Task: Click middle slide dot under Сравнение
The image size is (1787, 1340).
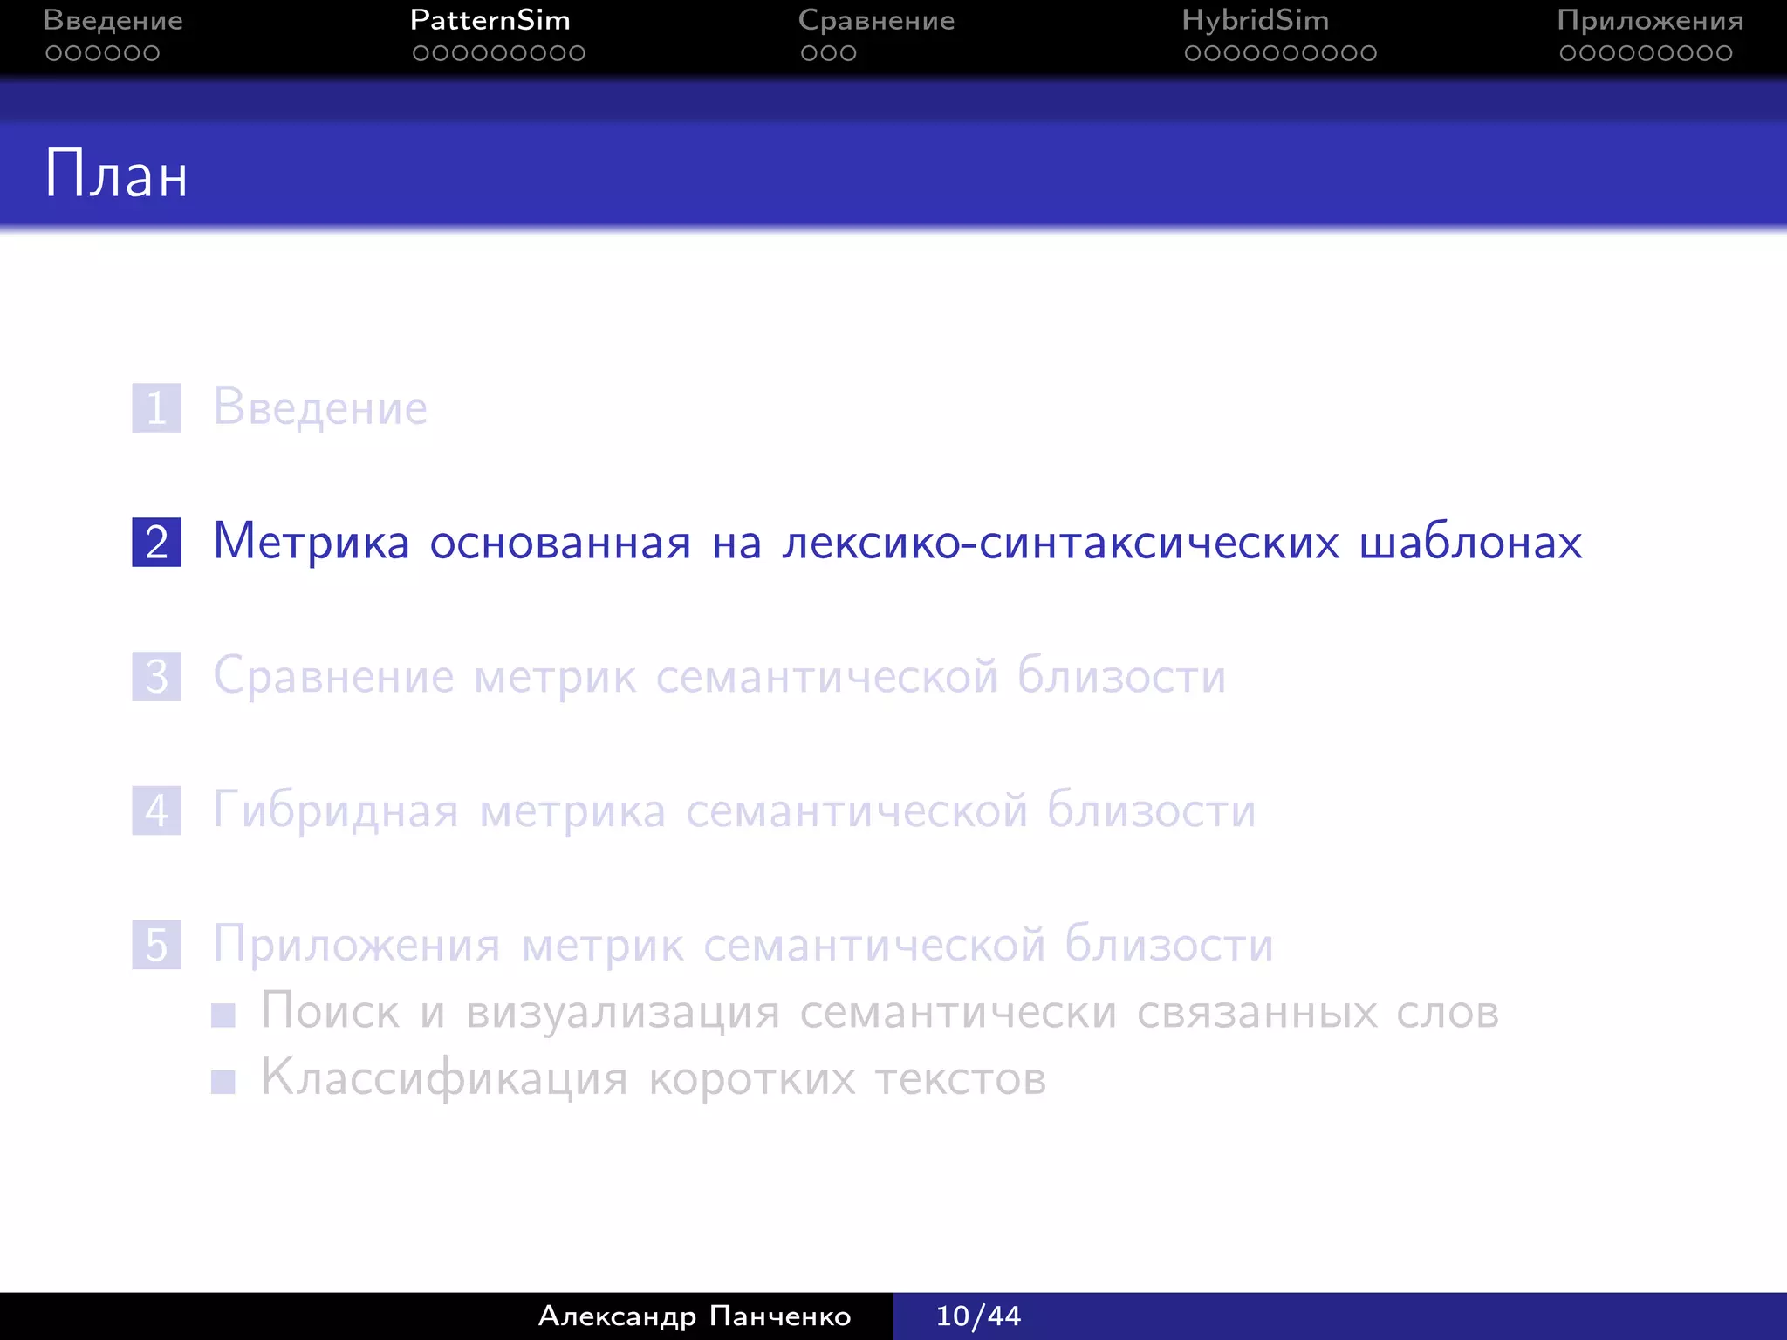Action: tap(828, 53)
